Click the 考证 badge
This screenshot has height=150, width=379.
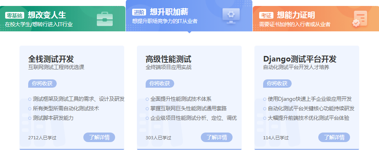tap(266, 15)
